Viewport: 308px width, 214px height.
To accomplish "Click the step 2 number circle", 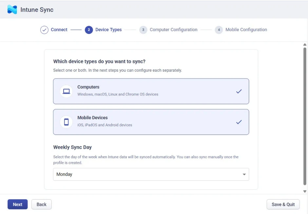I will 89,30.
